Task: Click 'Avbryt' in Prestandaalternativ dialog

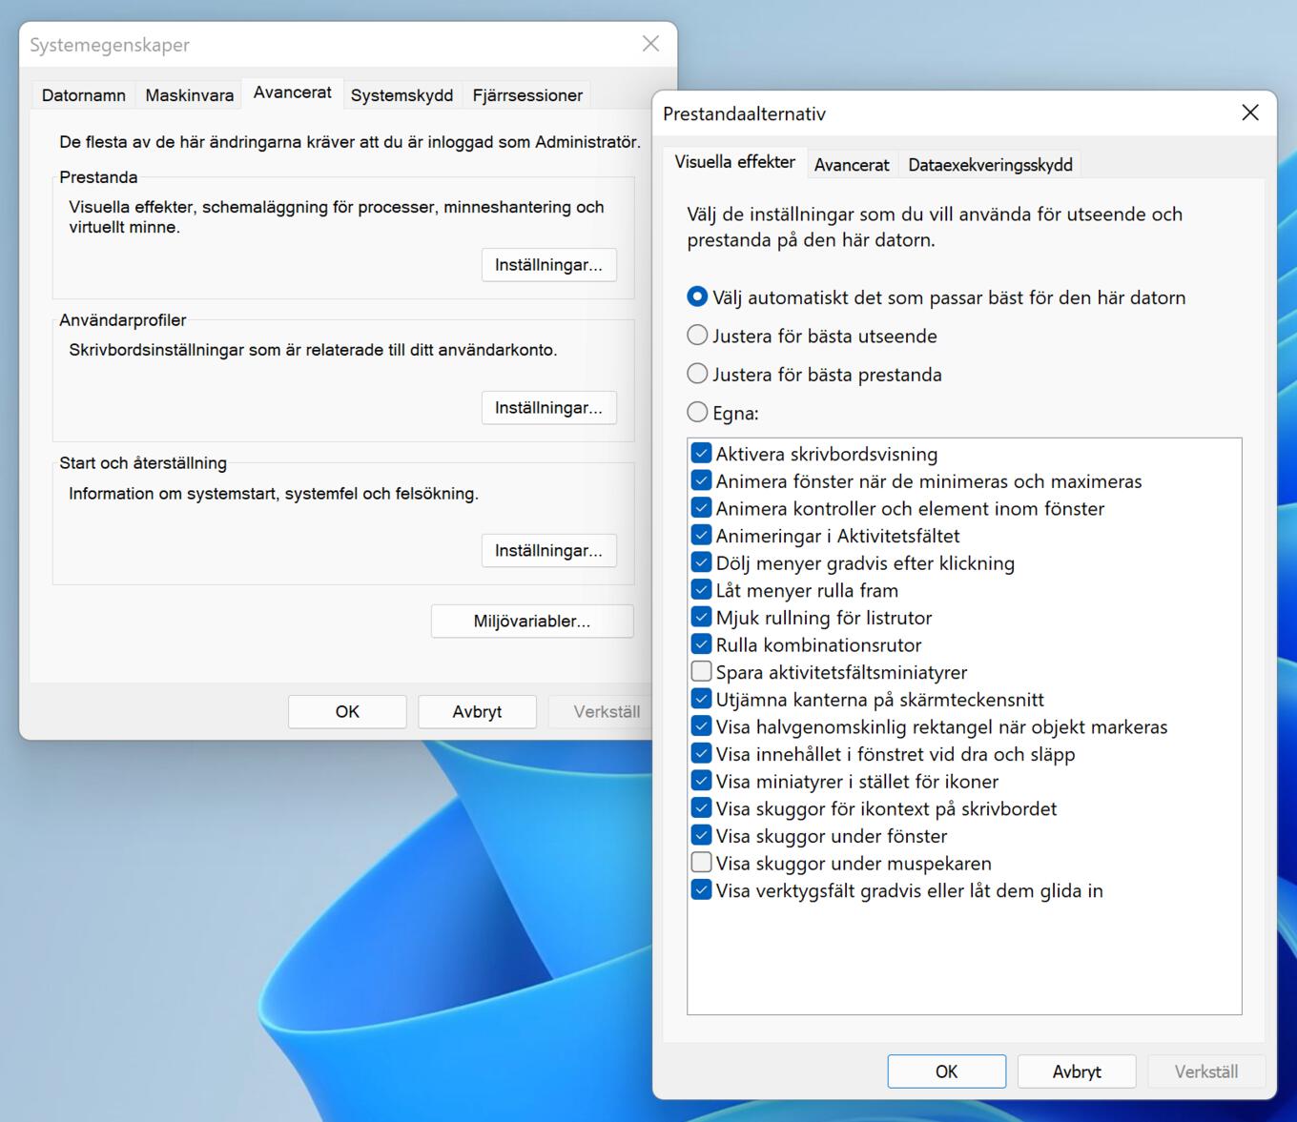Action: 1077,1071
